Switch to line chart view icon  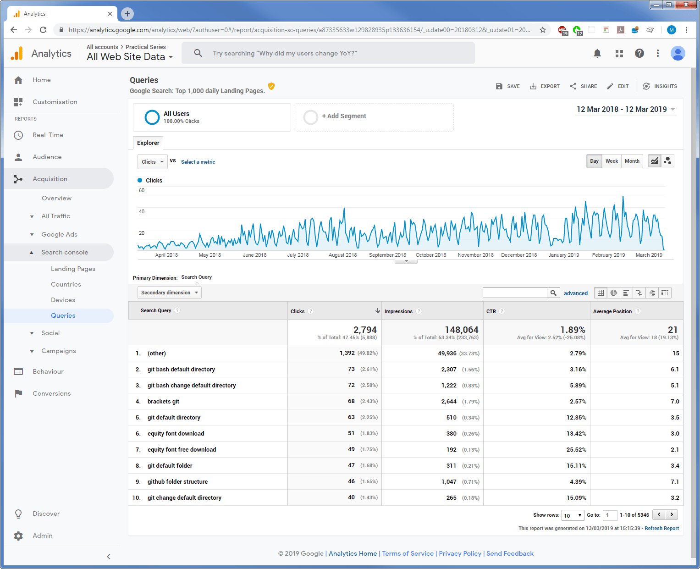click(654, 161)
